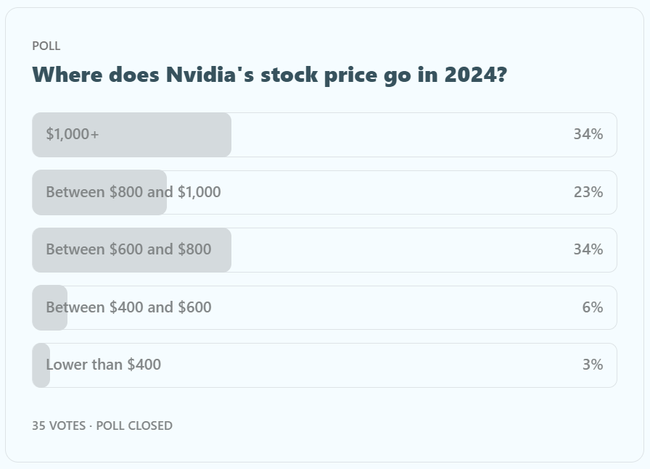Select the "$1,000+" poll option
Viewport: 650px width, 469px height.
point(73,134)
